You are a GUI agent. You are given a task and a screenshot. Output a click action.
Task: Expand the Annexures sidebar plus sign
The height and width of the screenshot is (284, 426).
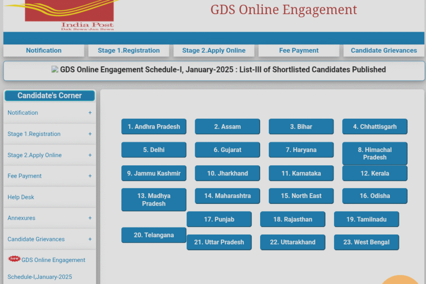[x=90, y=218]
